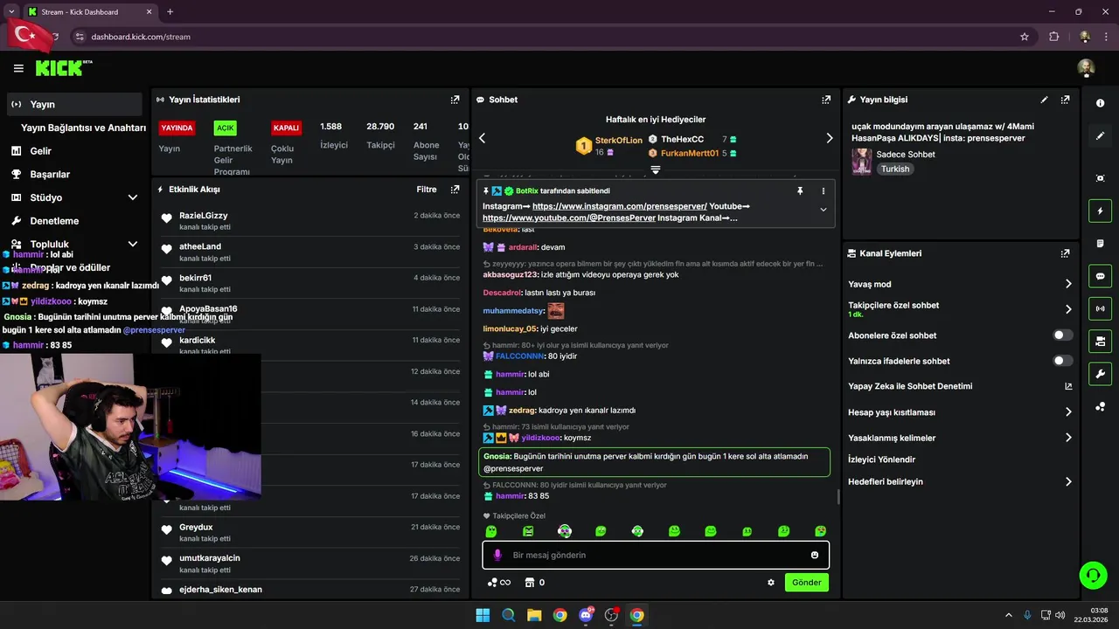Pop out the Yayın İstatistikleri panel

tap(455, 100)
